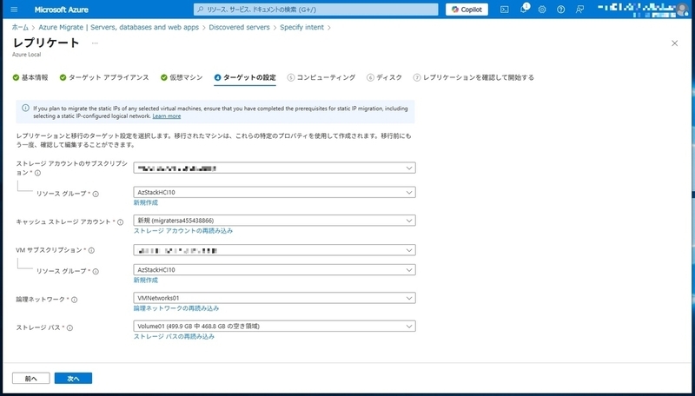Open Azure Migrate servers breadcrumb
The width and height of the screenshot is (695, 396).
pyautogui.click(x=118, y=27)
